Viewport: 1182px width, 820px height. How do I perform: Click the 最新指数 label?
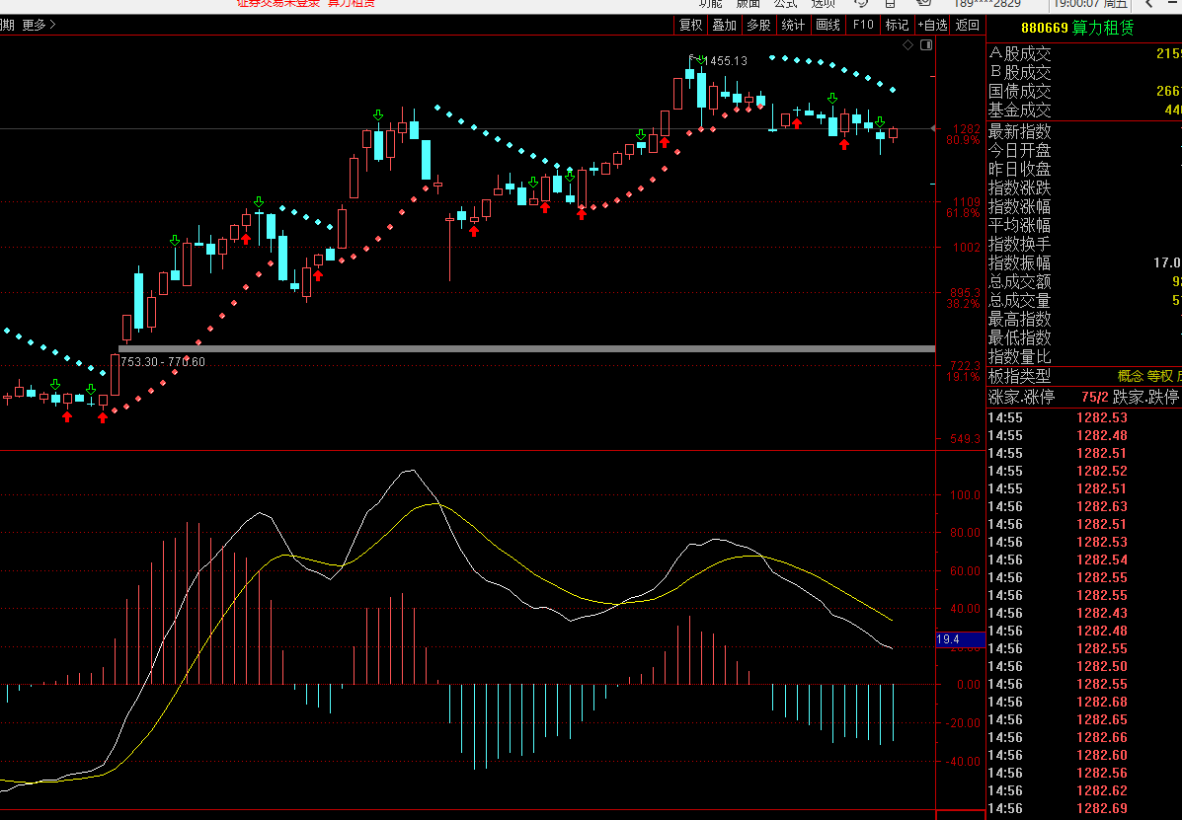(x=1019, y=132)
